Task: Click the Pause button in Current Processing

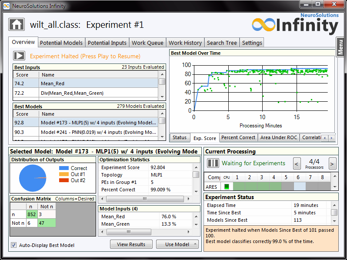Action: point(213,163)
